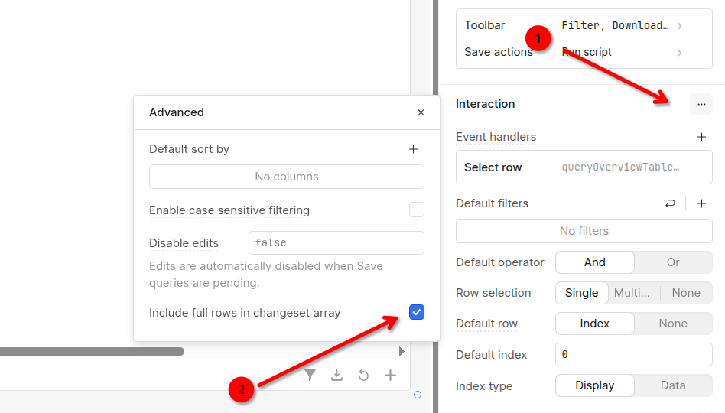Click the table refresh icon
This screenshot has height=413, width=725.
coord(363,375)
